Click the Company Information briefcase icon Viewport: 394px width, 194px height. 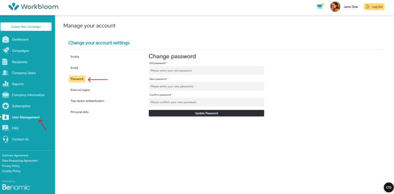5,95
